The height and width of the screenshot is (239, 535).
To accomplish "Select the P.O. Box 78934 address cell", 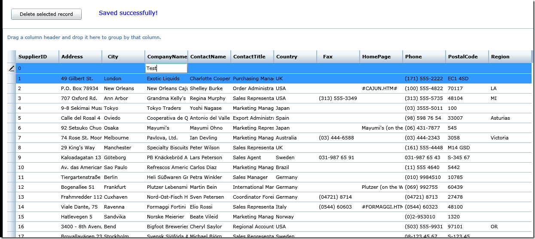I will [x=80, y=88].
